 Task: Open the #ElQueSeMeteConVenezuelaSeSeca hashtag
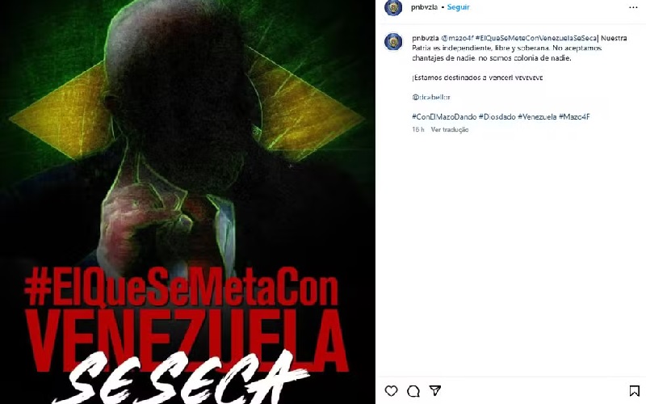coord(536,38)
